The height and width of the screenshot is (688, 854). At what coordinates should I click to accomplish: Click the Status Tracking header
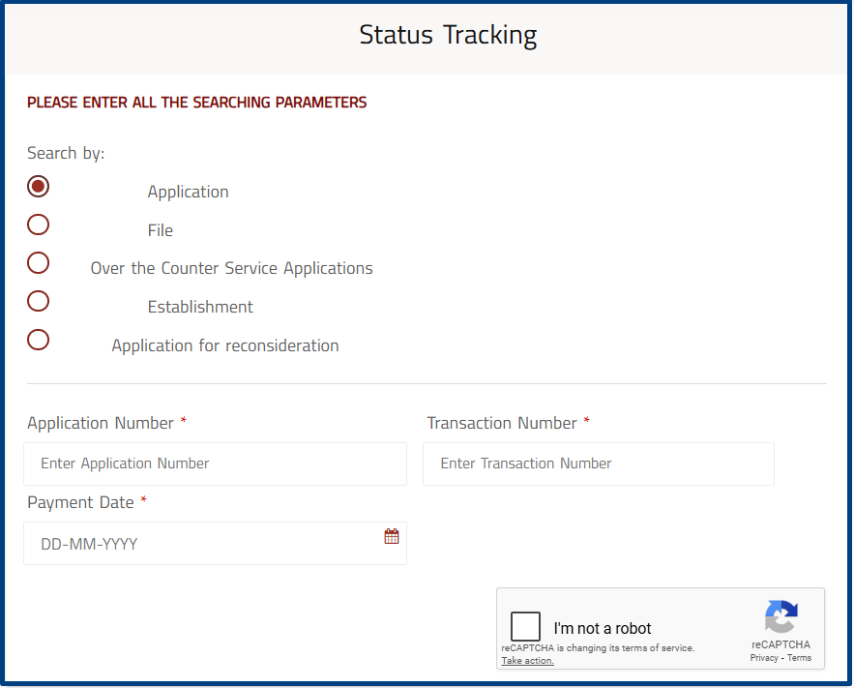(x=448, y=35)
